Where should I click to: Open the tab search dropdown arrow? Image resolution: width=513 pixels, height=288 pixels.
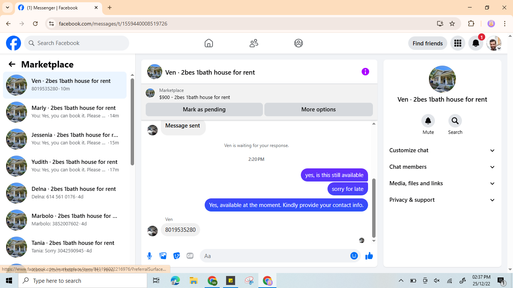(8, 7)
